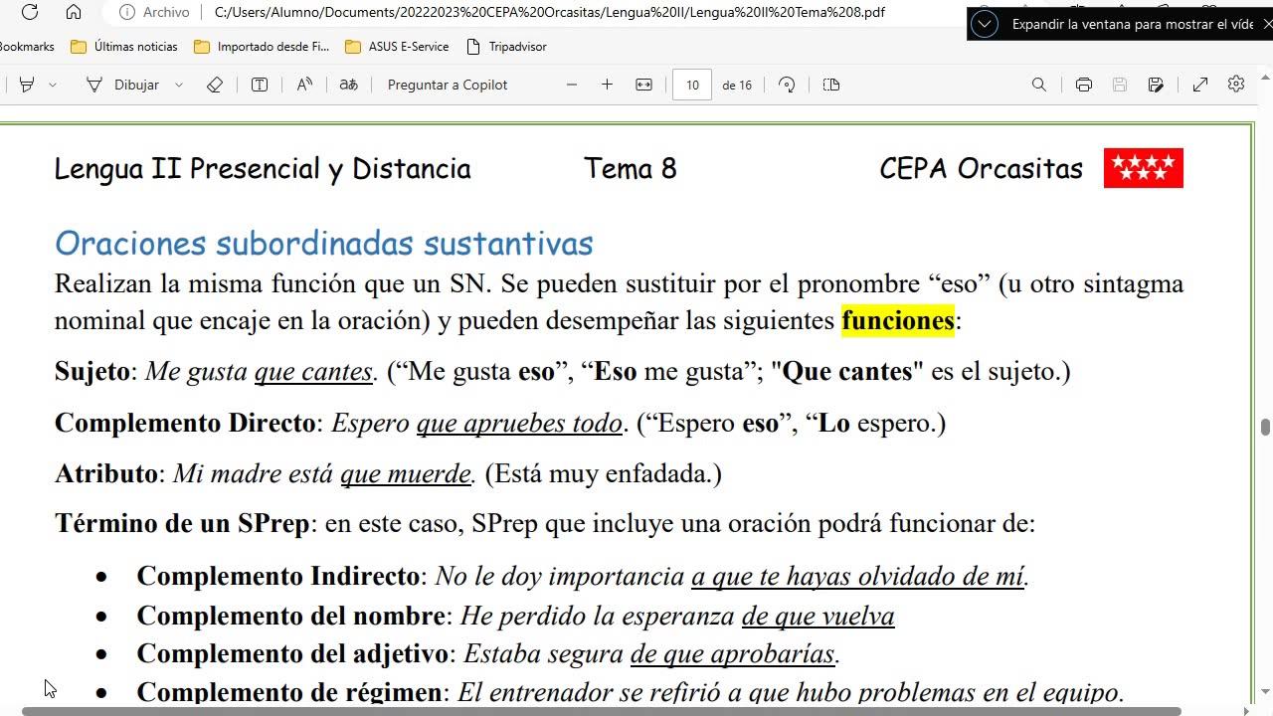Enter full screen PDF view

point(1200,85)
